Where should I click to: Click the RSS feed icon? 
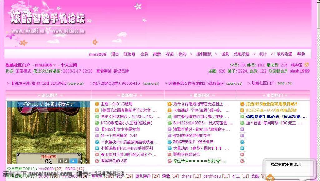pyautogui.click(x=306, y=65)
